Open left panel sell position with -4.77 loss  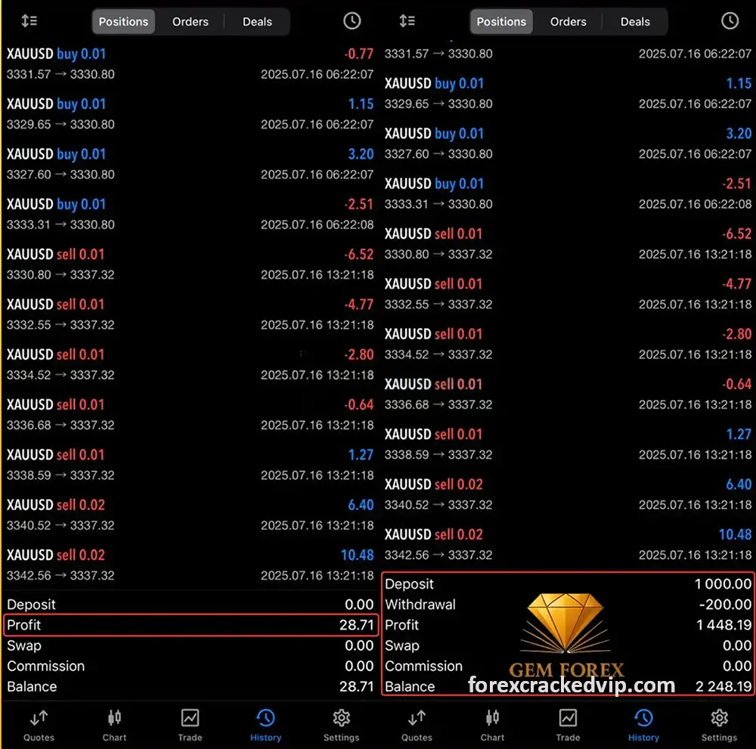click(x=190, y=314)
